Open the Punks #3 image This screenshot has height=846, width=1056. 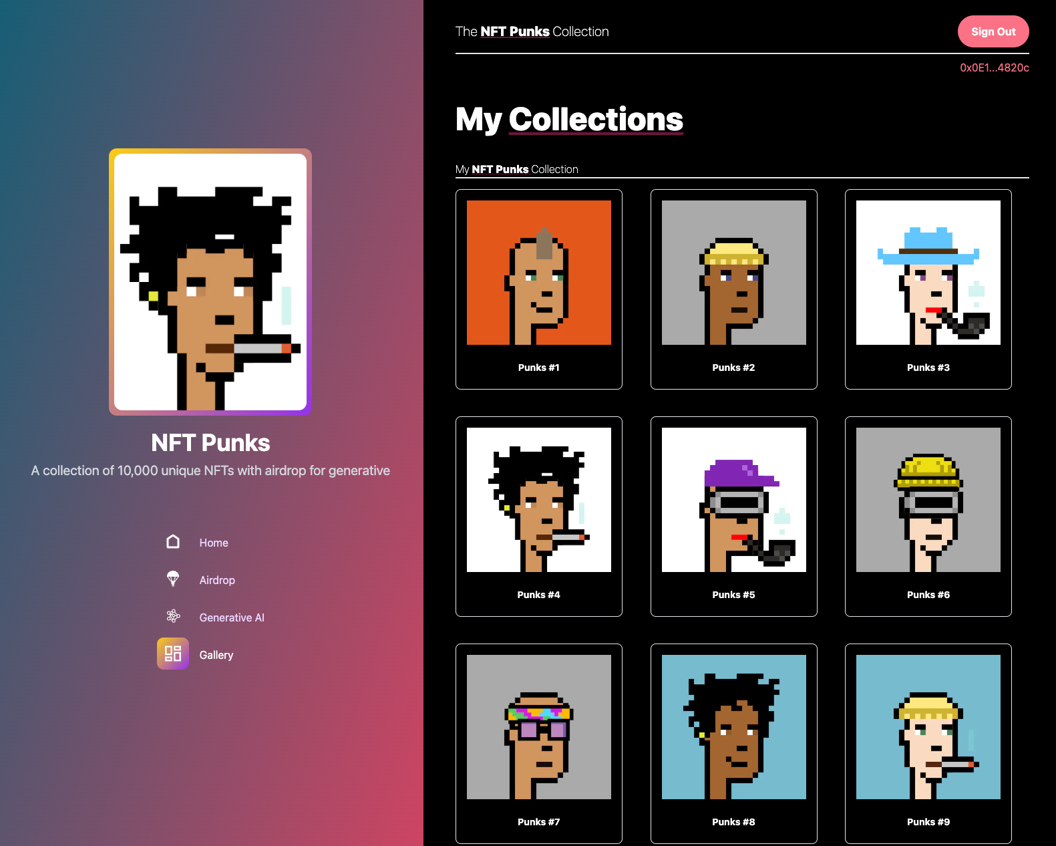928,273
